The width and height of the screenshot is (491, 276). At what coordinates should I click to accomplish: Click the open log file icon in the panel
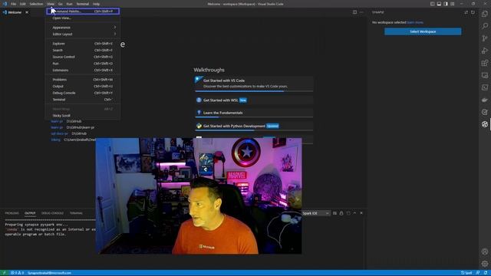[x=348, y=213]
